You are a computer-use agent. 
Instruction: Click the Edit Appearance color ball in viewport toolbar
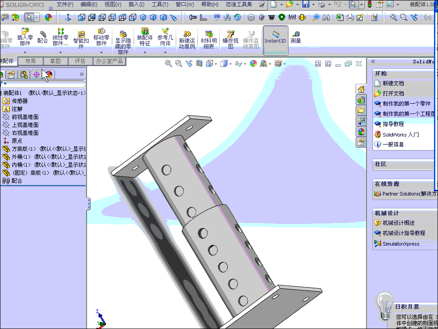click(x=253, y=63)
